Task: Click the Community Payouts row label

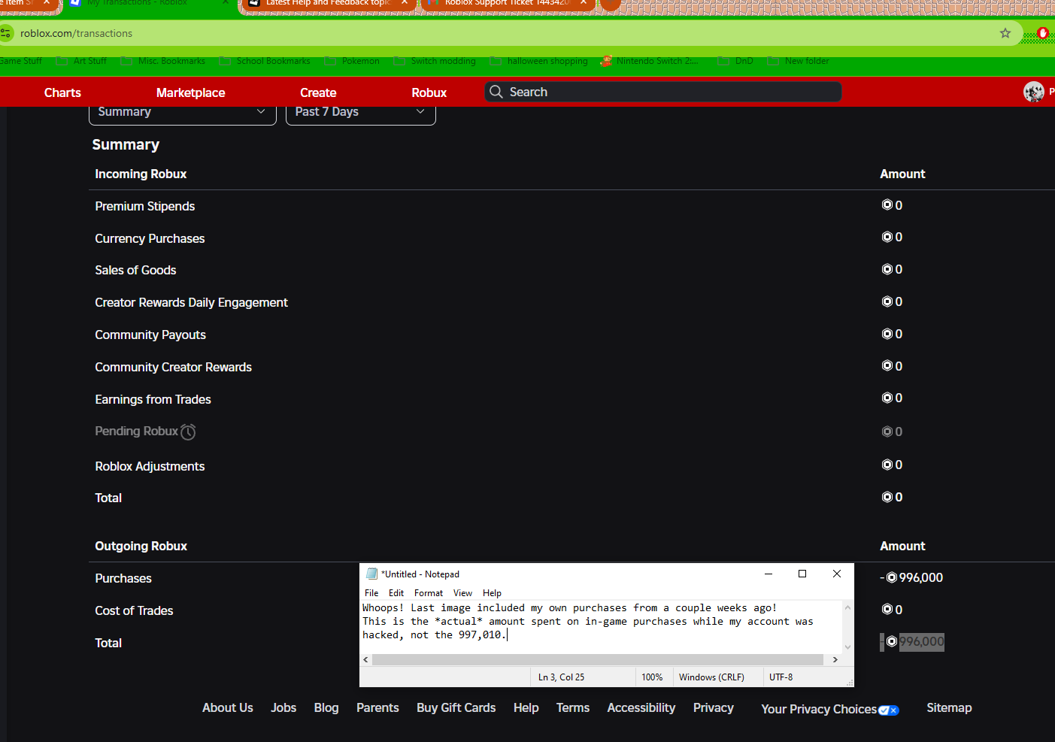Action: pos(150,335)
